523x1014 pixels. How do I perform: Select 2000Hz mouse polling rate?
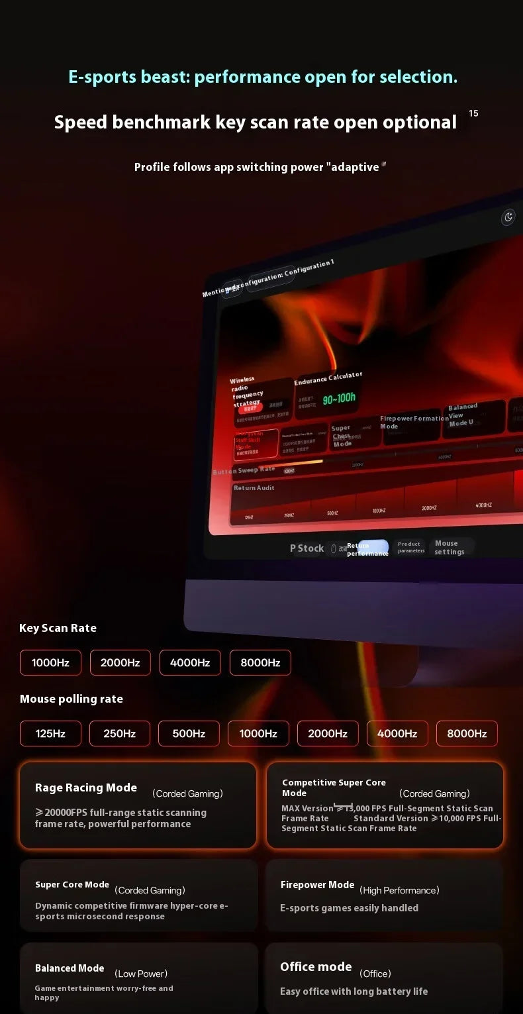click(x=328, y=733)
